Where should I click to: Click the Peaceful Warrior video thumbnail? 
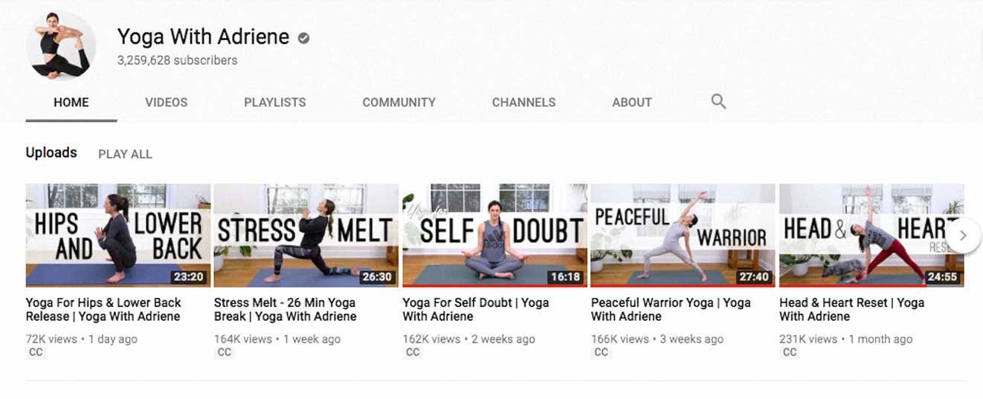pyautogui.click(x=683, y=235)
